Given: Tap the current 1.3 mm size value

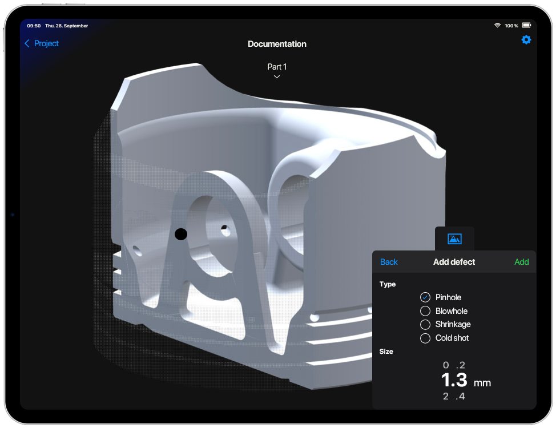Looking at the screenshot, I should click(454, 379).
